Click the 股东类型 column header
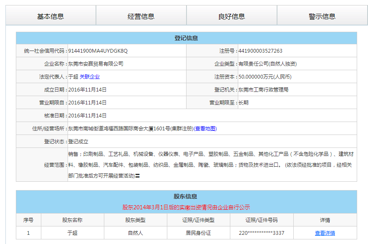The height and width of the screenshot is (244, 368). [x=135, y=220]
